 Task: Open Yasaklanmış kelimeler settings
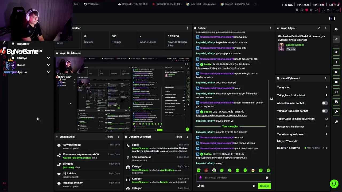pos(302,134)
